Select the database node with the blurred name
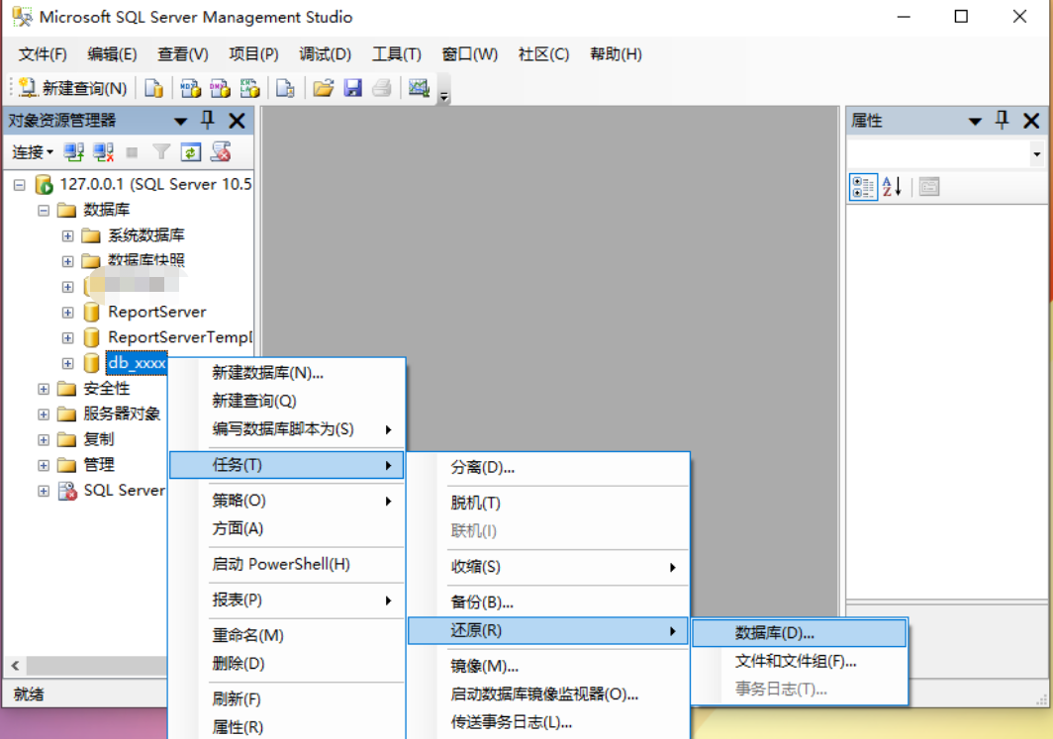The width and height of the screenshot is (1053, 739). pos(135,285)
